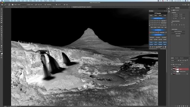Select the Rectangular Marquee tool
Screen dimensions: 190x107
pyautogui.click(x=1, y=11)
